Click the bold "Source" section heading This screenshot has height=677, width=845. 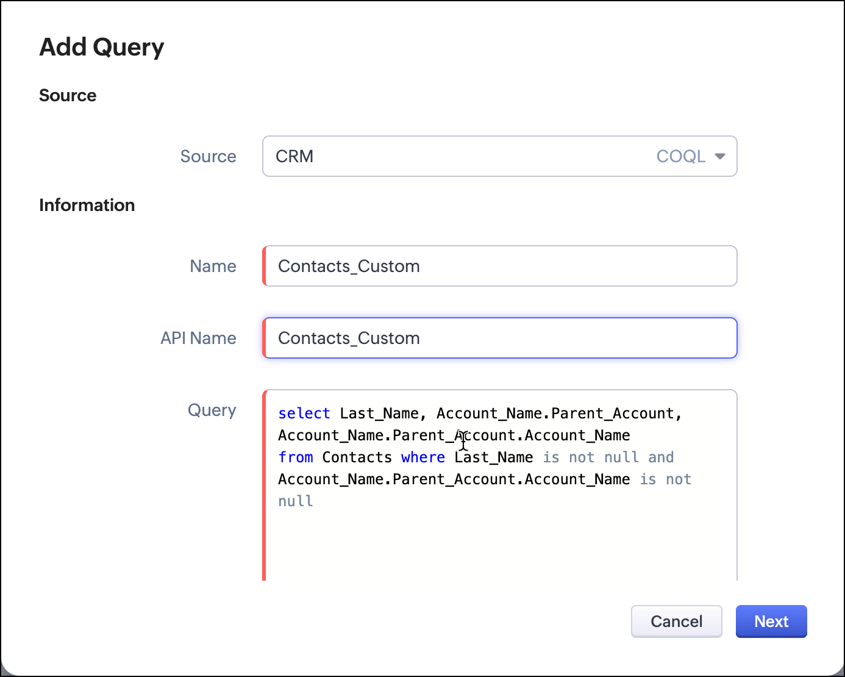[68, 95]
